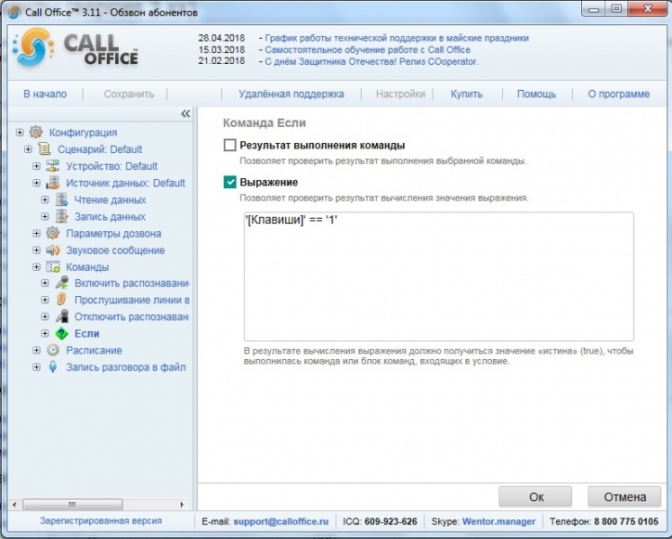The image size is (672, 539).
Task: Open news link about майские праздники
Action: [x=397, y=38]
